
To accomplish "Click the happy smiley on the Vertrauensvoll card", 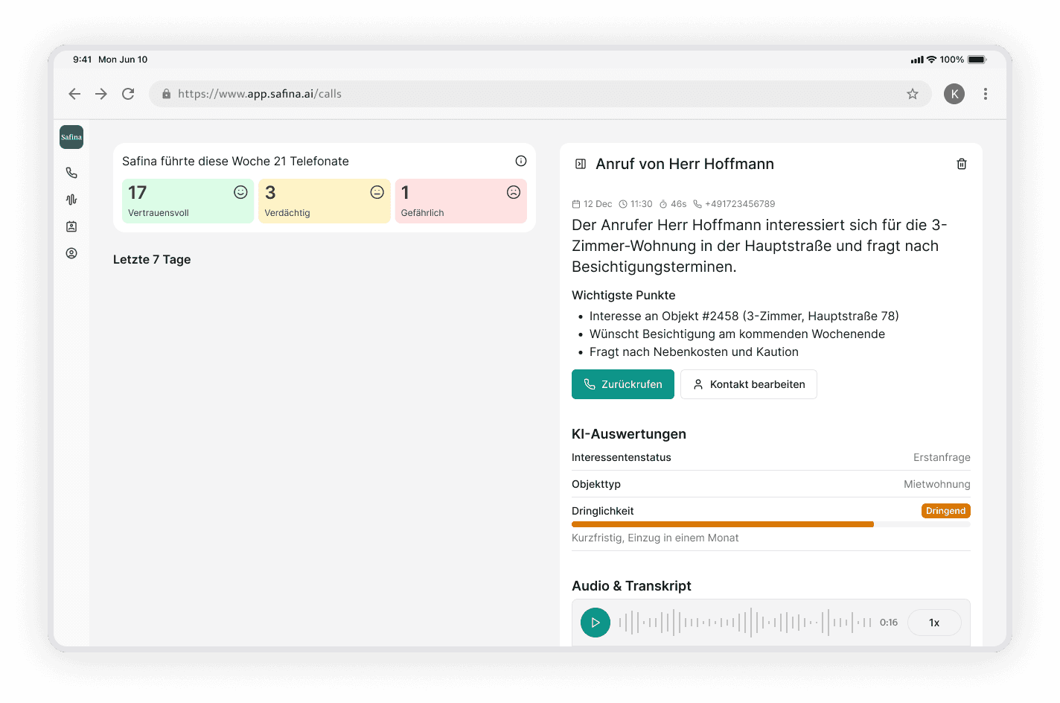I will coord(240,192).
